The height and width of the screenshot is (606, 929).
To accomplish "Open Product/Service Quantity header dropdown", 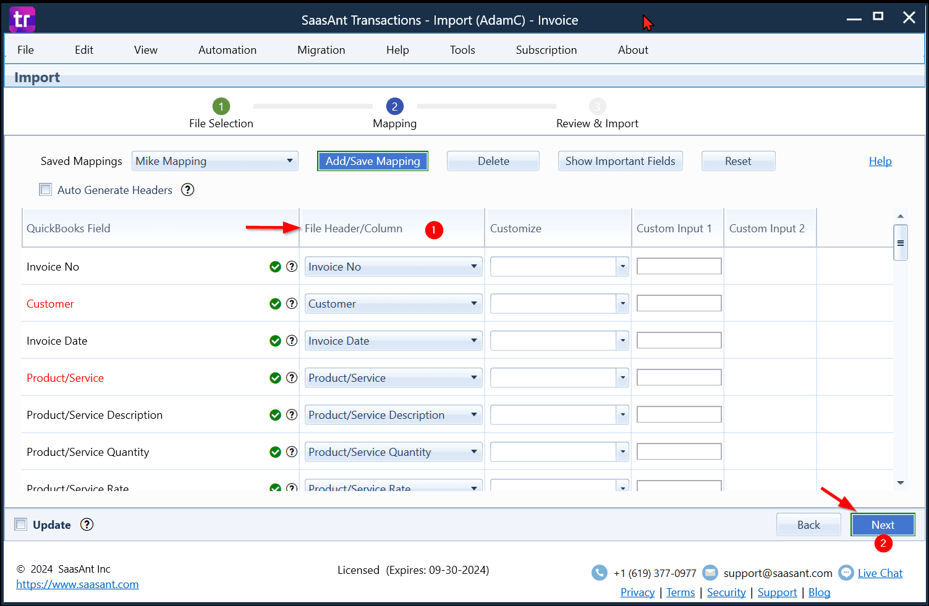I will tap(393, 452).
